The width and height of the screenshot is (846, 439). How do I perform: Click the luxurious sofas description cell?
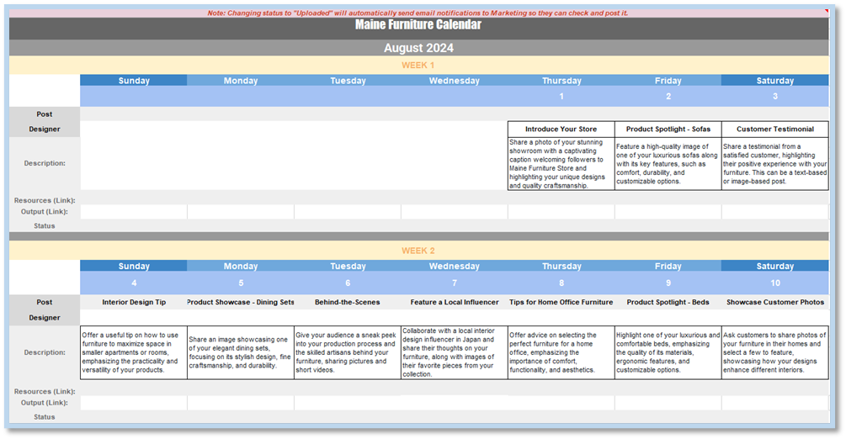pos(668,163)
